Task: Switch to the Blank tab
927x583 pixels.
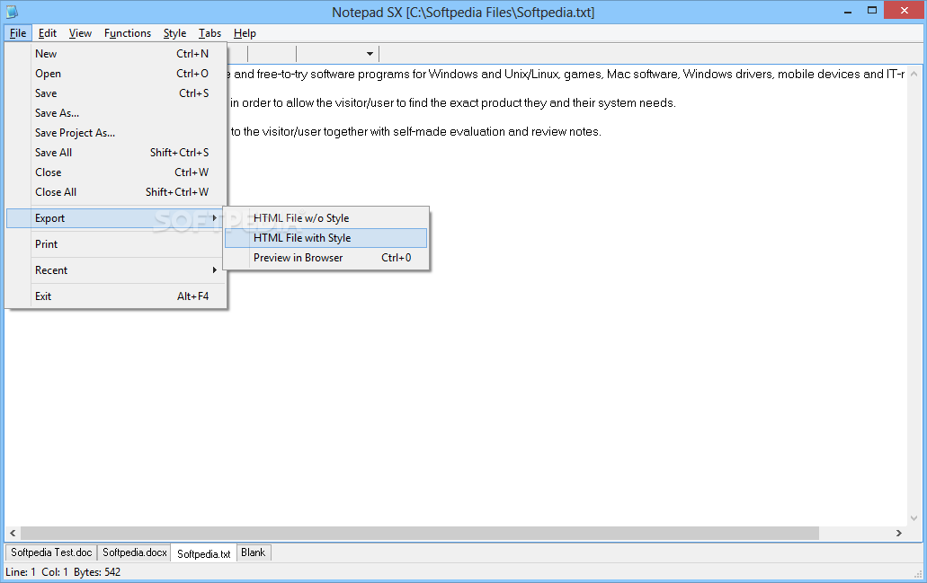Action: pos(253,552)
